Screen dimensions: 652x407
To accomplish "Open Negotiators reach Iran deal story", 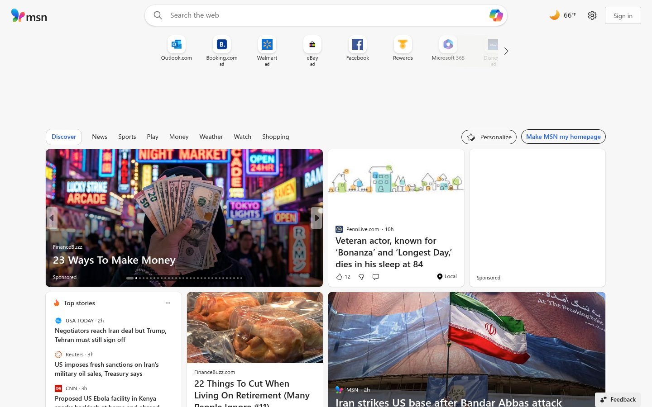I will pyautogui.click(x=111, y=335).
